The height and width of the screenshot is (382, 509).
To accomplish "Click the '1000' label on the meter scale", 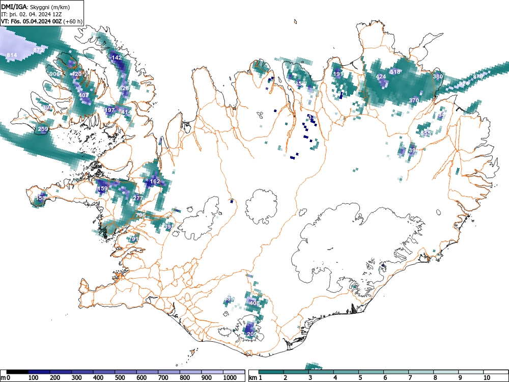I will click(x=230, y=377).
